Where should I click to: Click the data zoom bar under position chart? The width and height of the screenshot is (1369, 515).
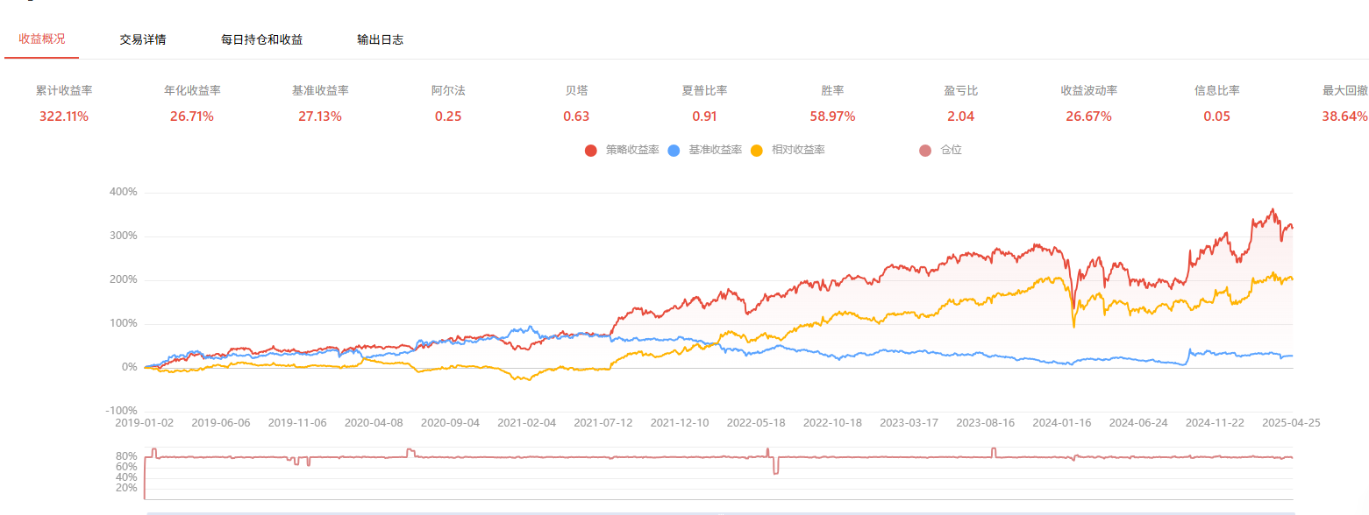(x=719, y=511)
